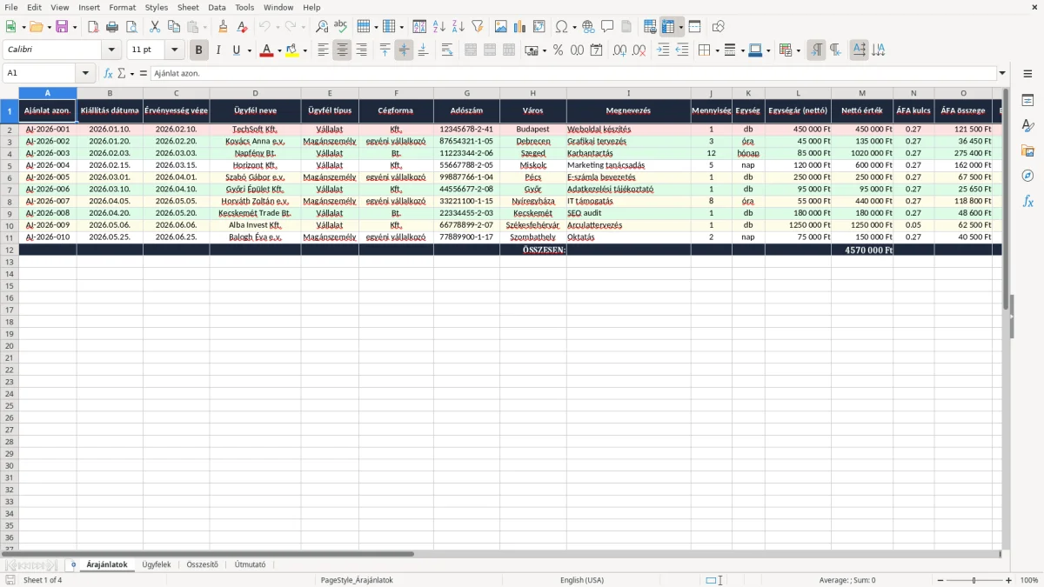The height and width of the screenshot is (587, 1044).
Task: Click the AutoFilter funnel icon
Action: point(478,27)
